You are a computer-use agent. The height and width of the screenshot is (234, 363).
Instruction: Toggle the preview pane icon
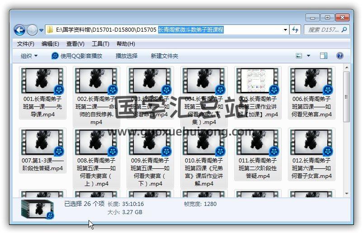(323, 56)
